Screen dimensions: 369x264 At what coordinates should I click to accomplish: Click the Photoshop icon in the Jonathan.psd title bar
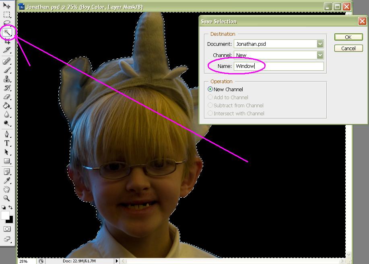click(22, 7)
